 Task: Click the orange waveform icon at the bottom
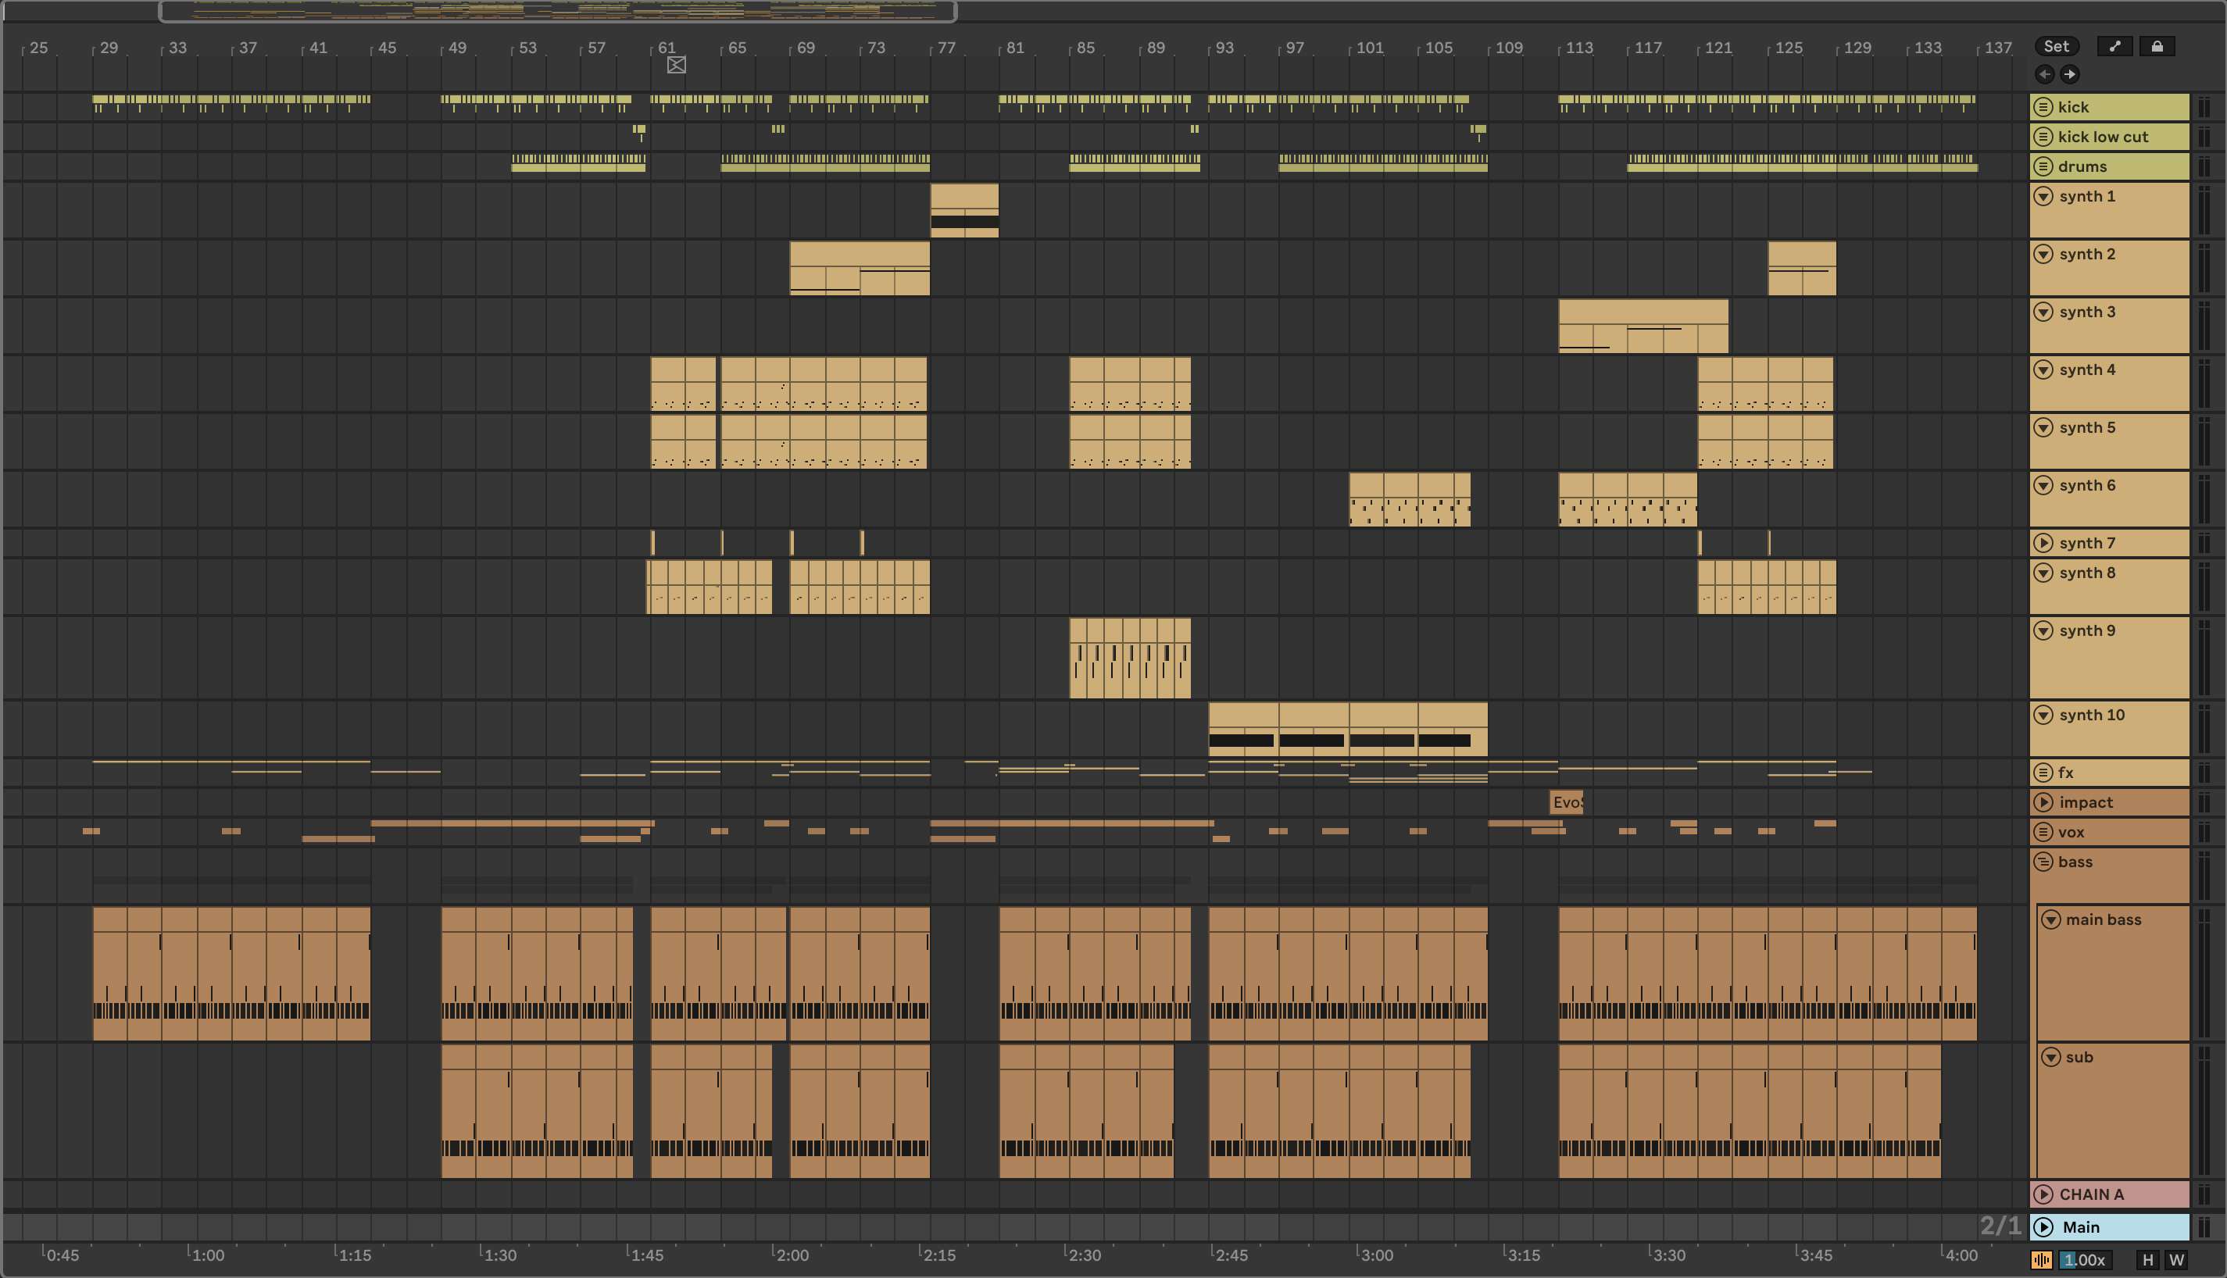[2042, 1259]
